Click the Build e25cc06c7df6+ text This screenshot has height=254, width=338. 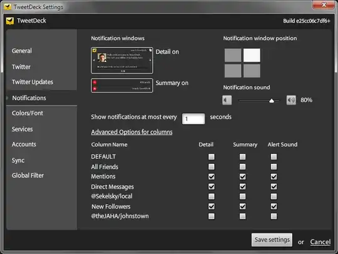coord(307,21)
